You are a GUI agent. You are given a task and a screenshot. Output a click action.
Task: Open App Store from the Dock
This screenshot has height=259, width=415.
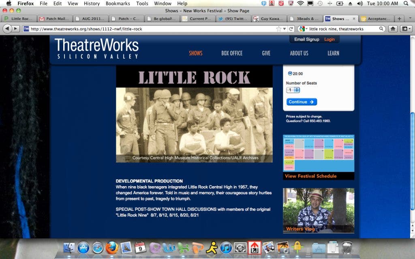pos(83,248)
